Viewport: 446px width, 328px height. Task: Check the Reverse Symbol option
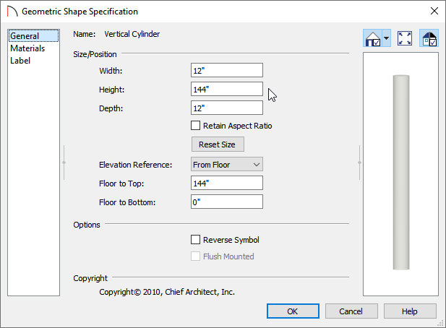pyautogui.click(x=195, y=240)
